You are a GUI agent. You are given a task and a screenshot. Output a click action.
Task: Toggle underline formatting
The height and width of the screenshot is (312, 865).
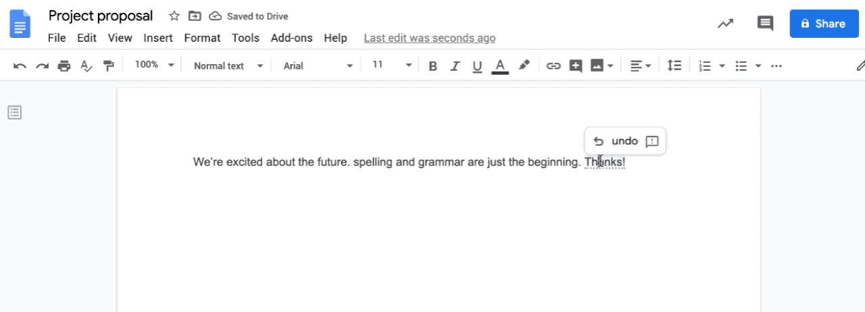(477, 66)
